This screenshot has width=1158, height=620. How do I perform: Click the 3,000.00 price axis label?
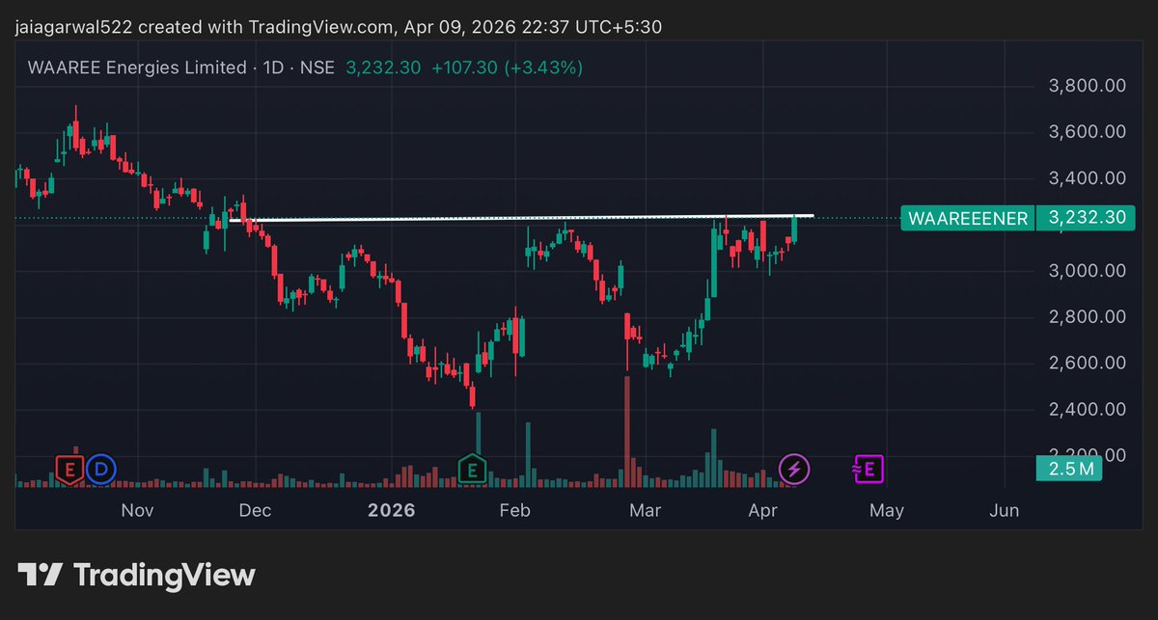[x=1088, y=271]
